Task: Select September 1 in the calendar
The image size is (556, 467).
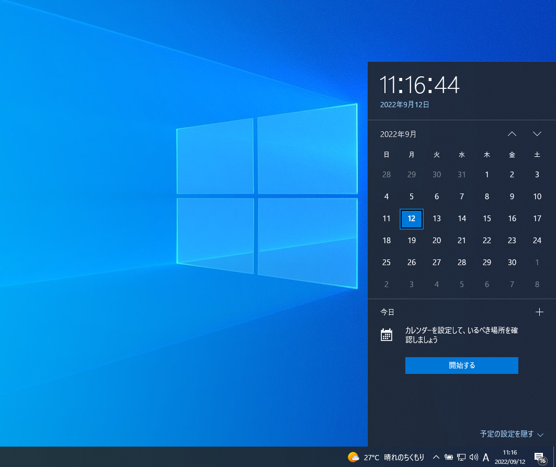Action: [x=487, y=175]
